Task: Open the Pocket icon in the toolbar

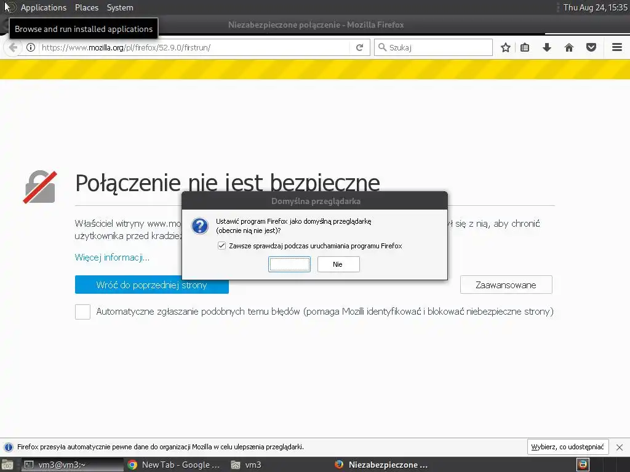Action: click(x=591, y=47)
